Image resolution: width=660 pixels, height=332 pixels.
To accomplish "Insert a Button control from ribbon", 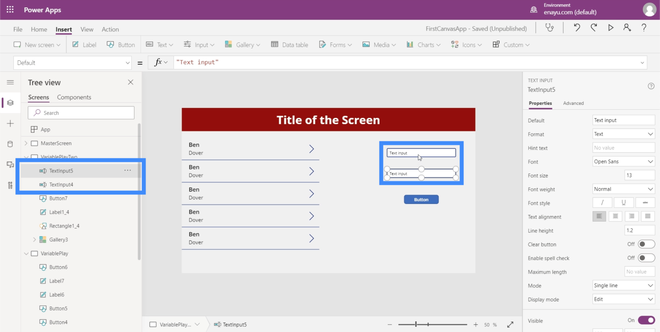I will (121, 45).
